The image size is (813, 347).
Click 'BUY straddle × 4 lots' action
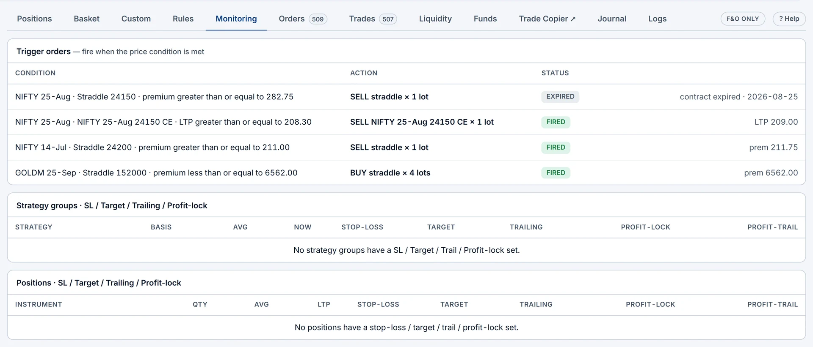point(390,173)
